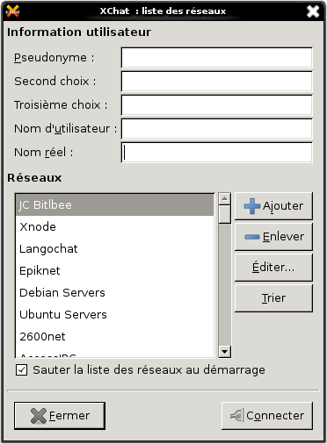This screenshot has height=444, width=327.
Task: Close the window with title bar X
Action: [313, 11]
